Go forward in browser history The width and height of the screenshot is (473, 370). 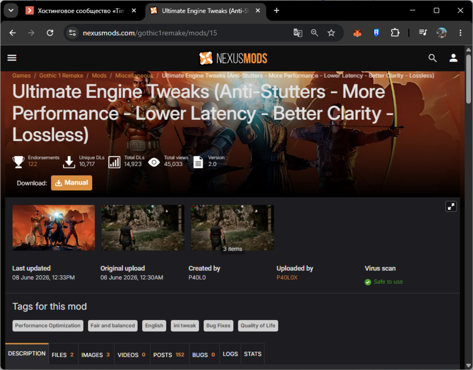pos(31,33)
